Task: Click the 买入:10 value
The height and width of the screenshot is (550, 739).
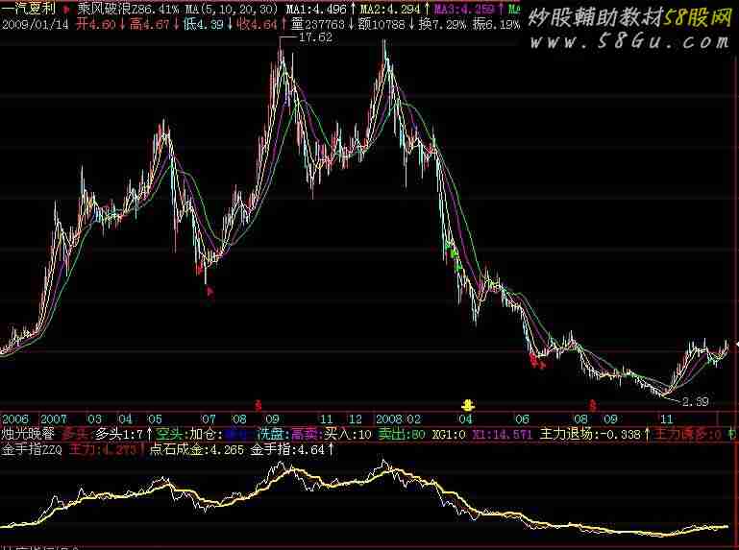Action: tap(348, 434)
